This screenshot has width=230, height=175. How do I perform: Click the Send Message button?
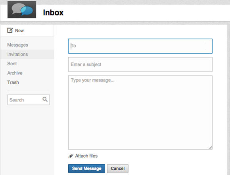click(86, 168)
